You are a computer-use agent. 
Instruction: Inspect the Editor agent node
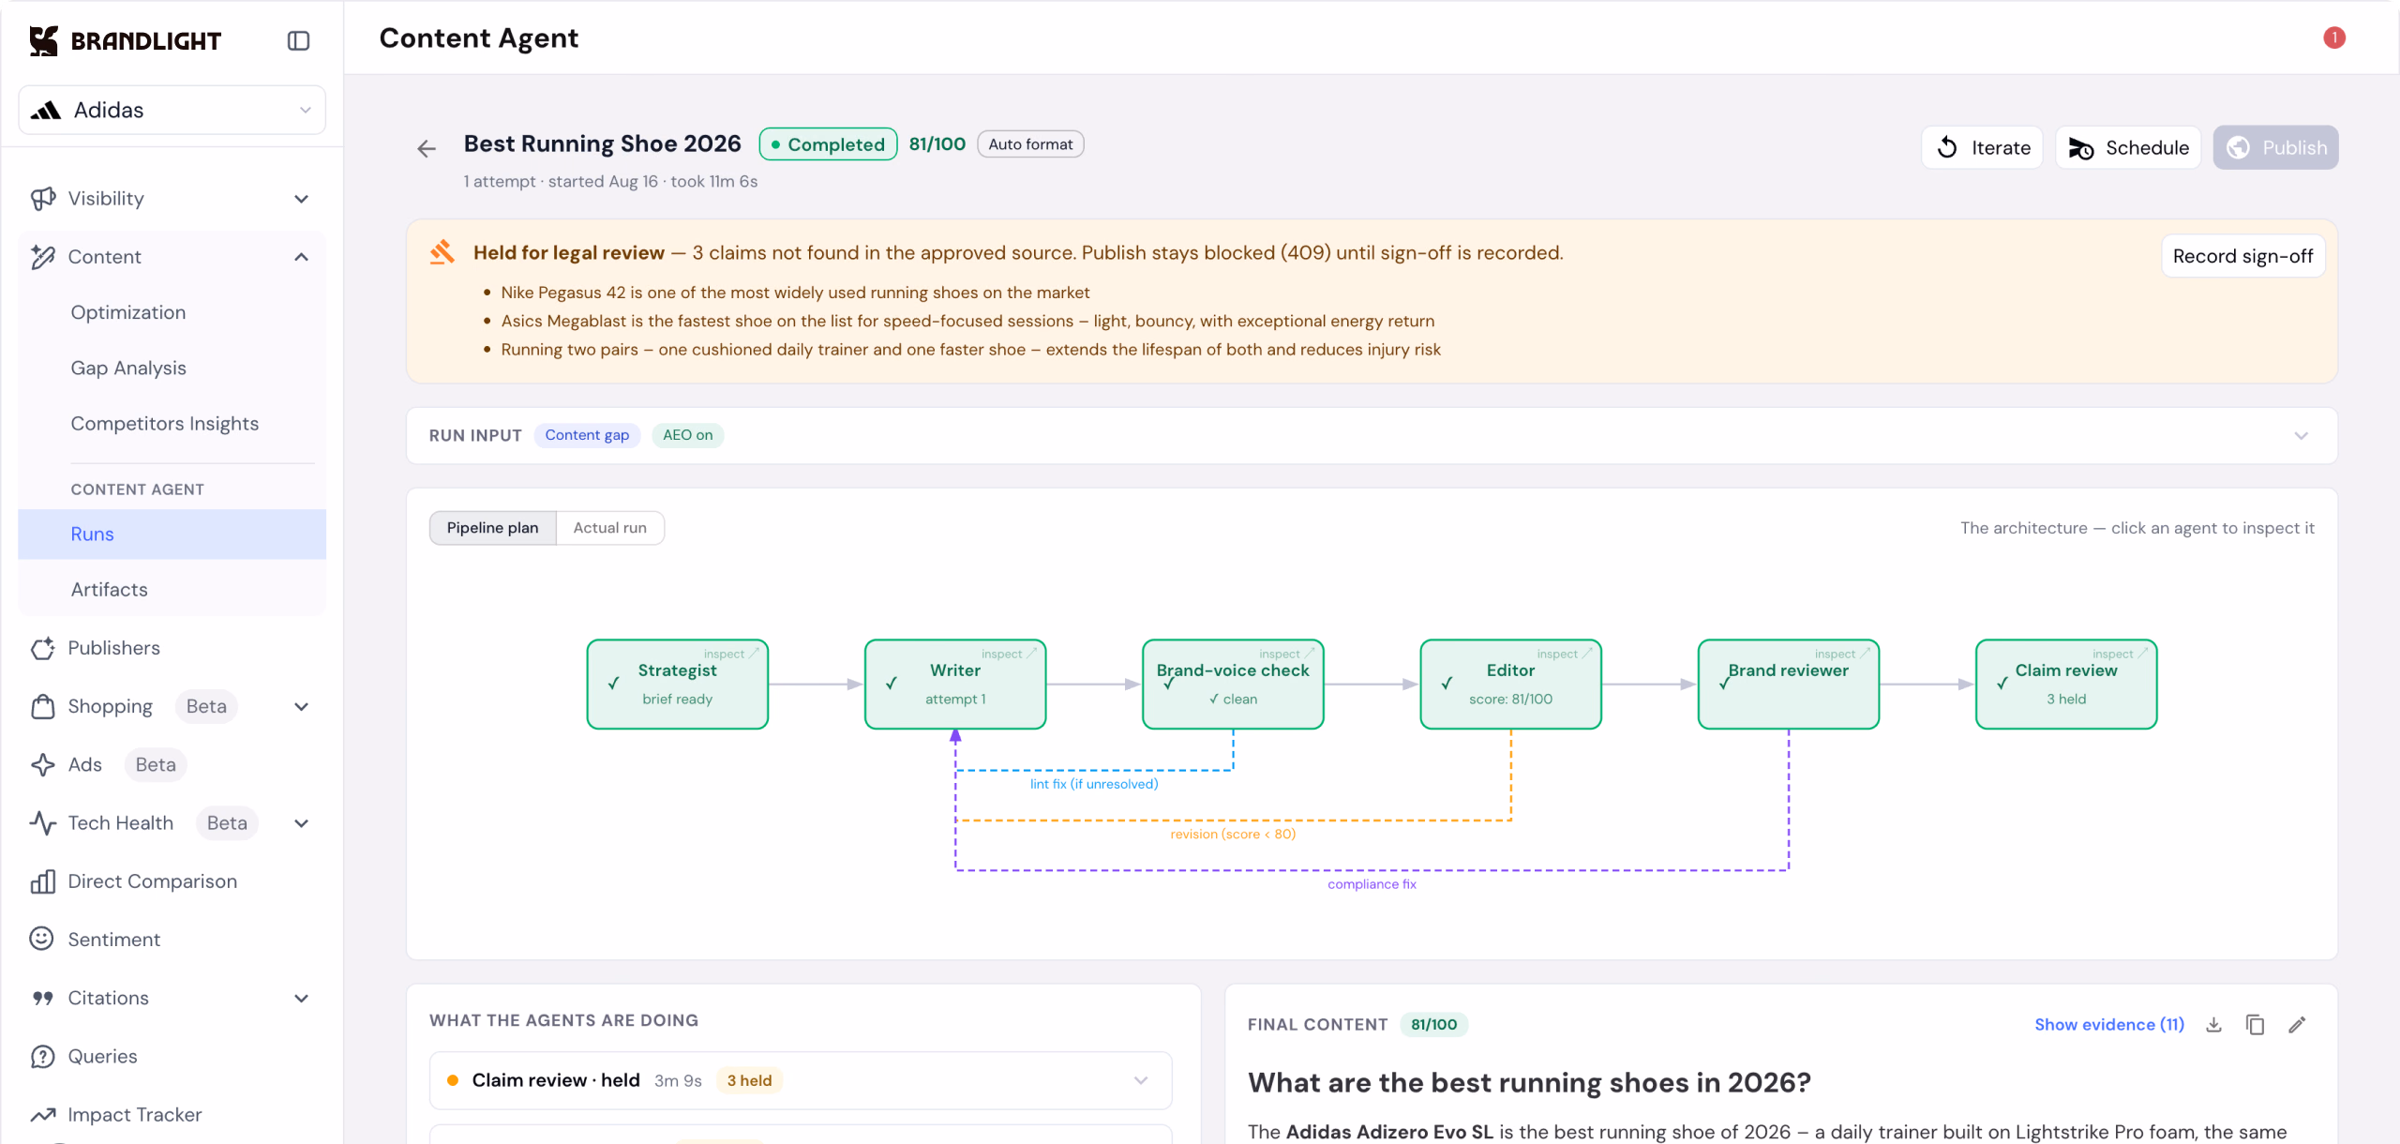[1511, 685]
